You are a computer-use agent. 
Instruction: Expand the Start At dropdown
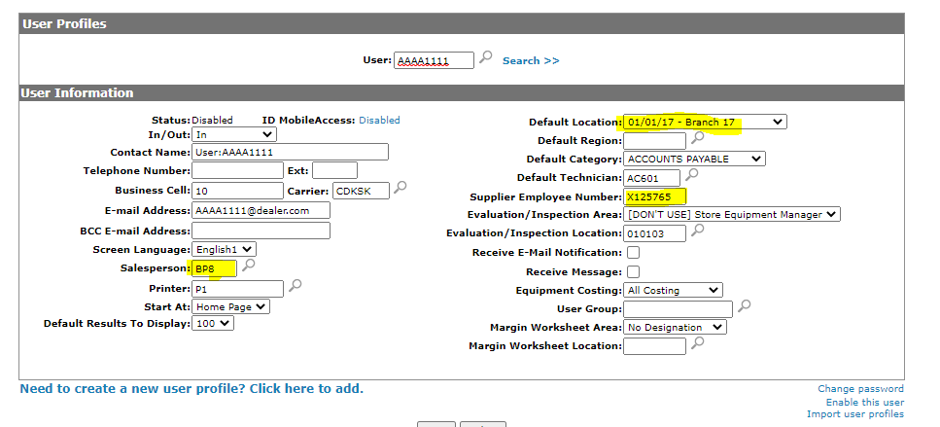(x=229, y=306)
